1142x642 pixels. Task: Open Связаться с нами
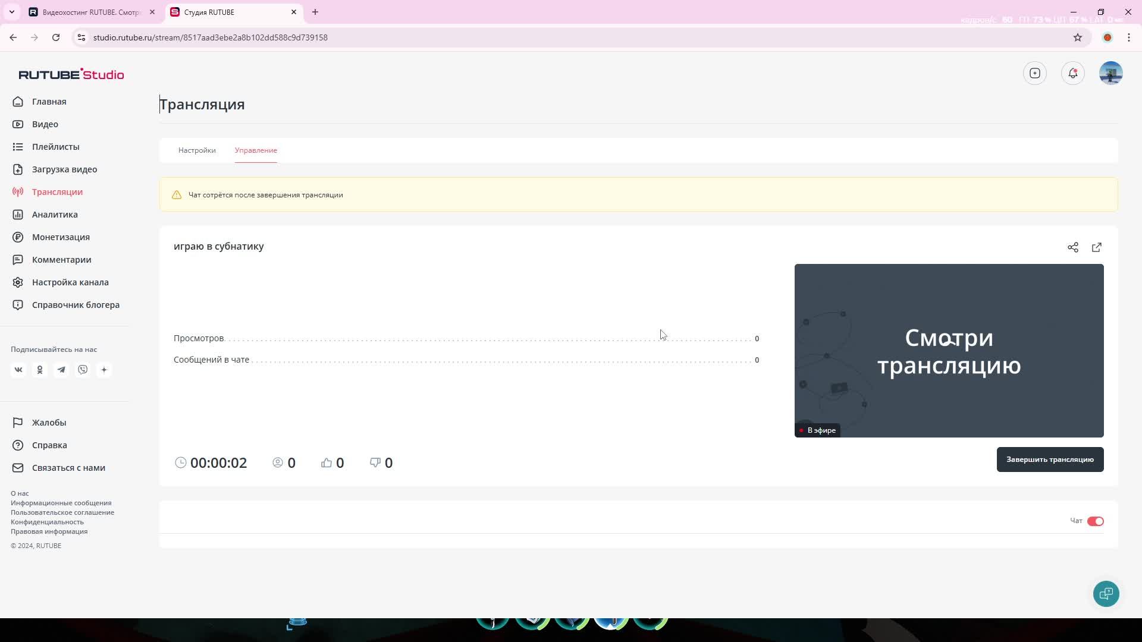tap(59, 468)
